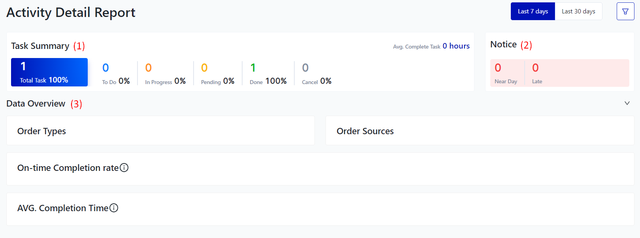Click the Data Overview heading

click(x=36, y=104)
